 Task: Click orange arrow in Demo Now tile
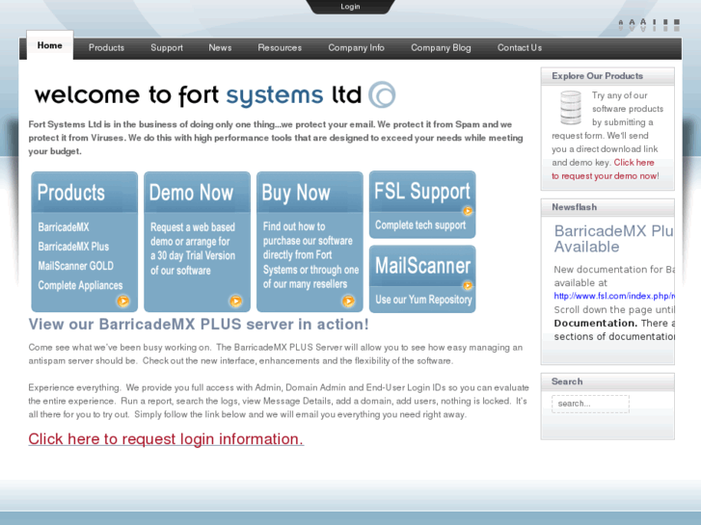(235, 302)
